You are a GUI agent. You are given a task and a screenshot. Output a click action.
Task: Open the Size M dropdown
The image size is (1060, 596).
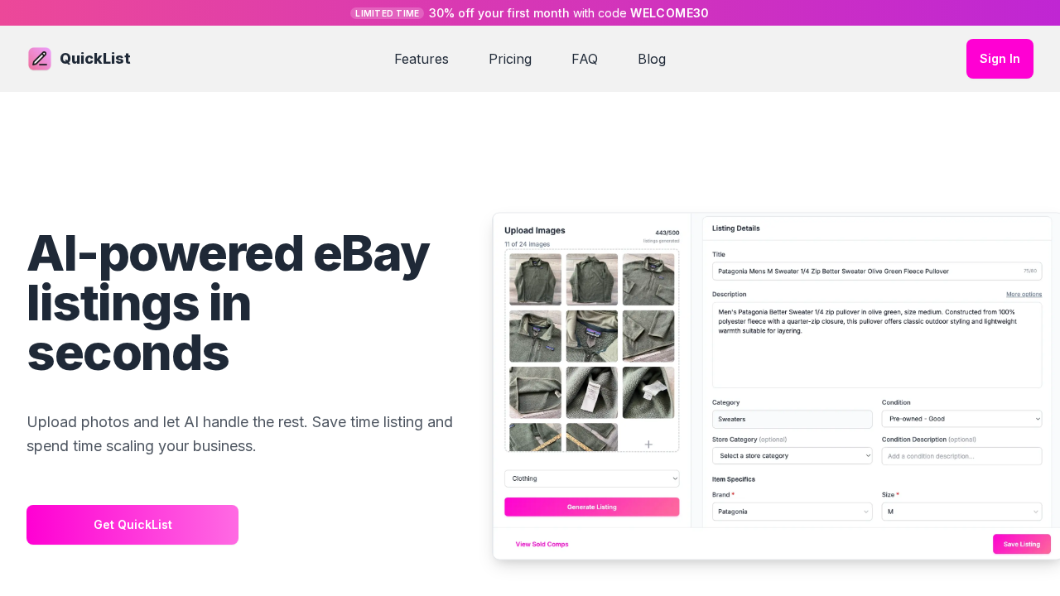(961, 512)
